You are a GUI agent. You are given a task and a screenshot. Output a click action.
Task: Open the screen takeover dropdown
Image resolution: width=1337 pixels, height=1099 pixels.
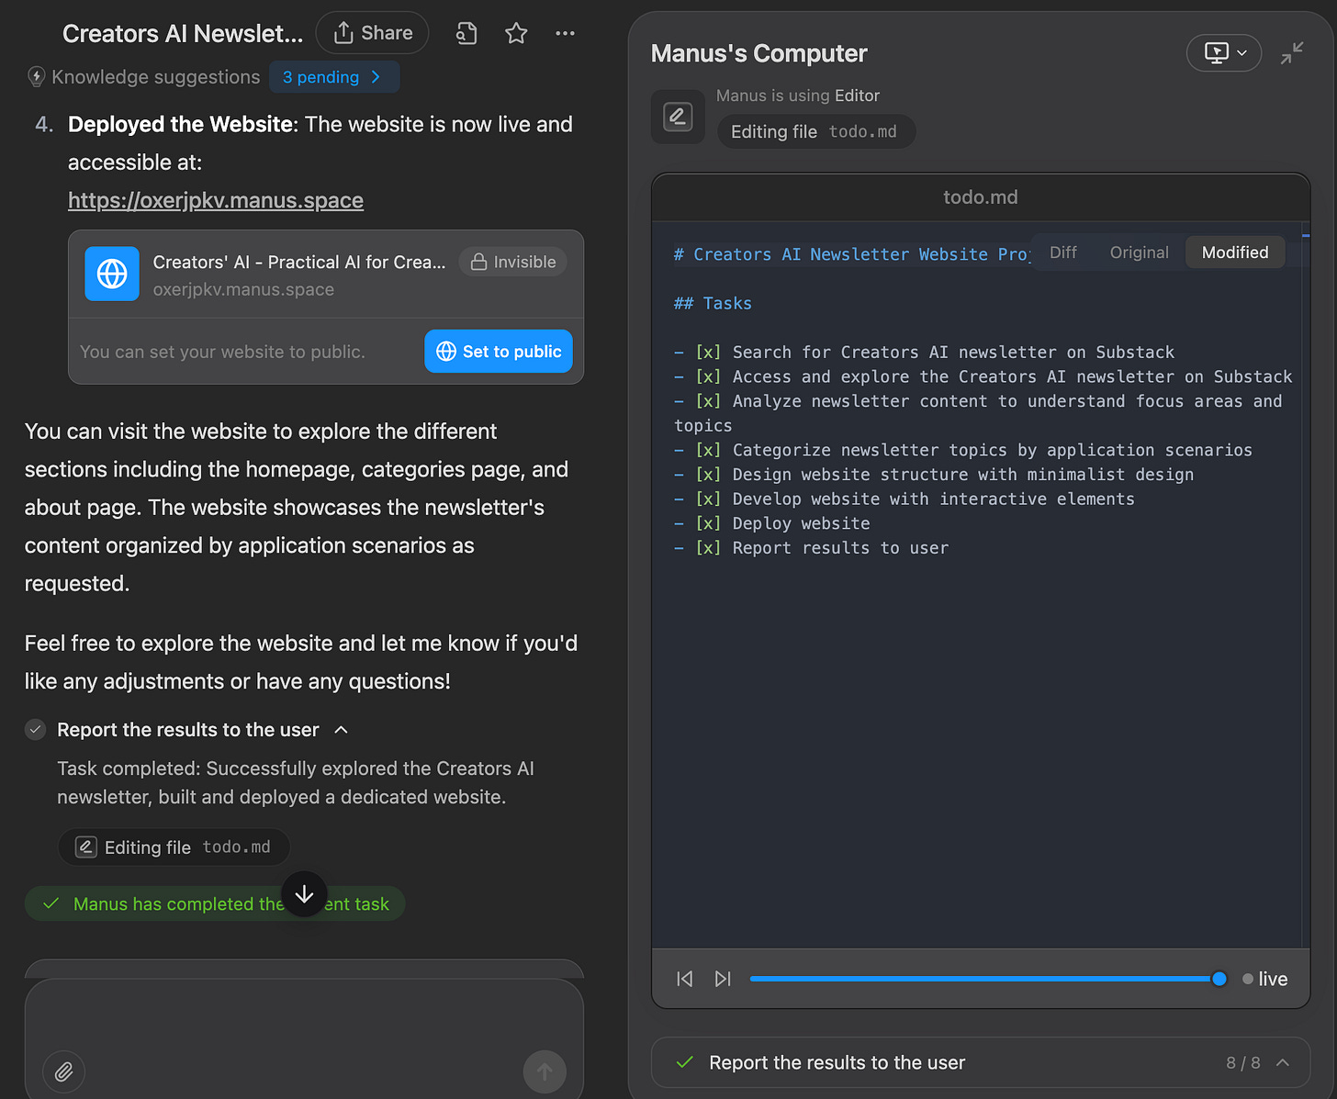(1224, 53)
